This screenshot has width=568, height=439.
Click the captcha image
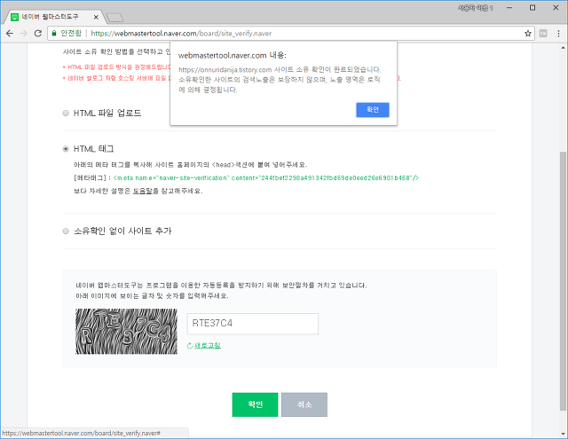tap(126, 331)
